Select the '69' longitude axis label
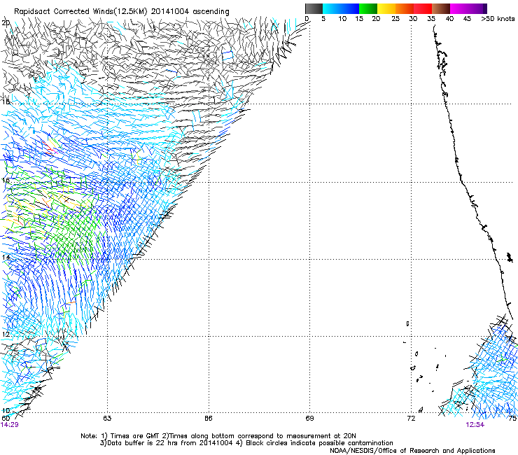The height and width of the screenshot is (455, 518). [309, 419]
